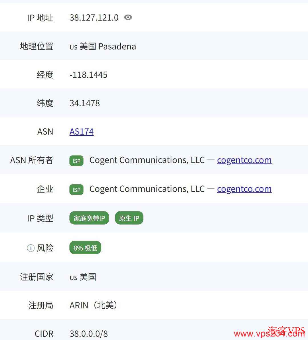Open cogentco.com link in 企业 row

click(244, 189)
